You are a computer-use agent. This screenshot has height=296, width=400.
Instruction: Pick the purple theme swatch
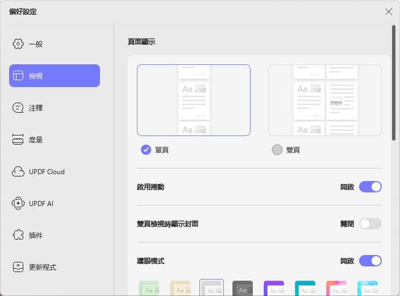tap(274, 289)
